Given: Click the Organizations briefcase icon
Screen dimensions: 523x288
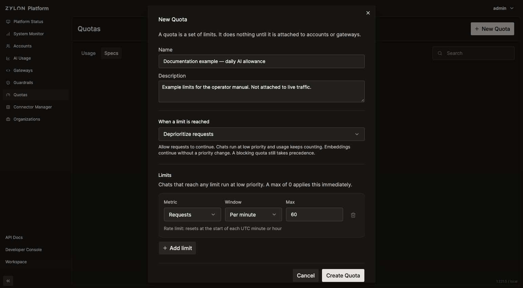Looking at the screenshot, I should click(x=8, y=119).
